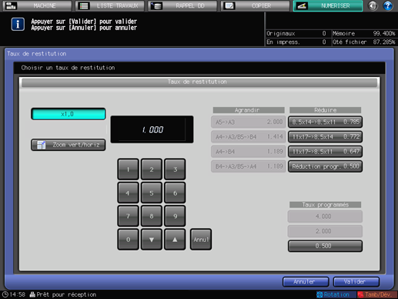Increase ratio with up arrow key

point(175,240)
